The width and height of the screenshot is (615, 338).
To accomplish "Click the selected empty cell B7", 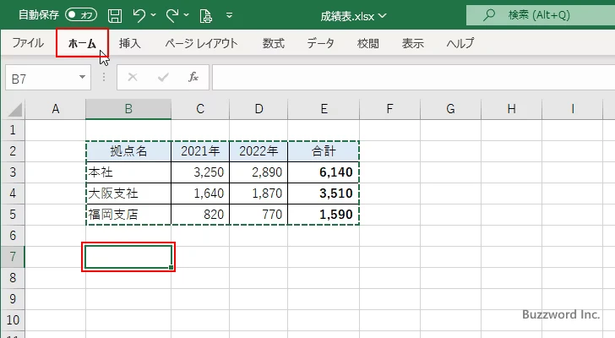I will [128, 257].
